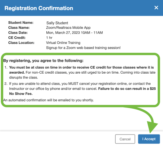Click the Virtual Online Training text
The width and height of the screenshot is (163, 147).
click(63, 43)
